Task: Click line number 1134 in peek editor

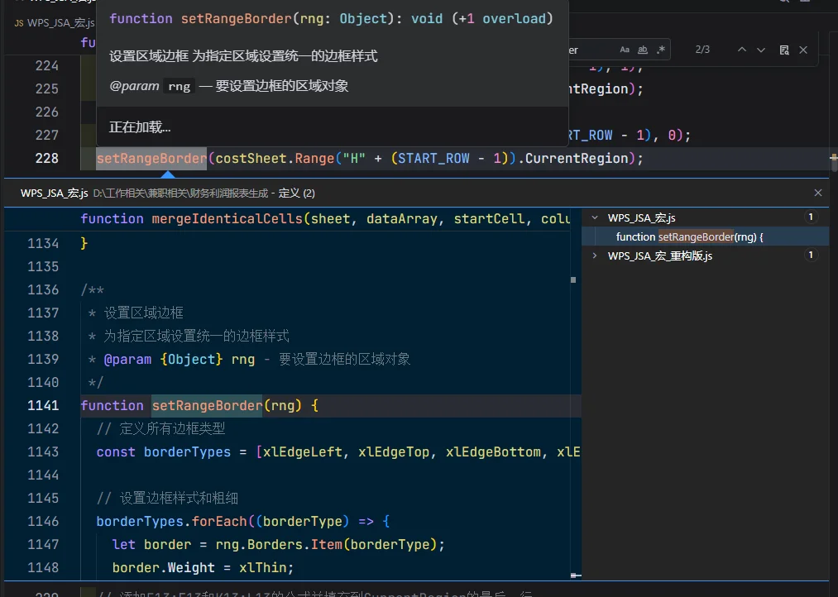Action: pos(43,243)
